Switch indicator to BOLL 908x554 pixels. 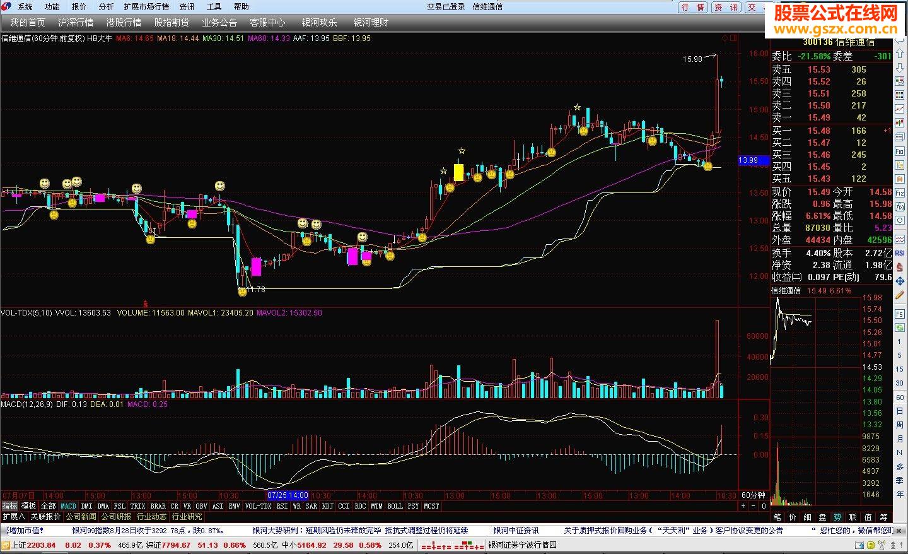point(395,506)
